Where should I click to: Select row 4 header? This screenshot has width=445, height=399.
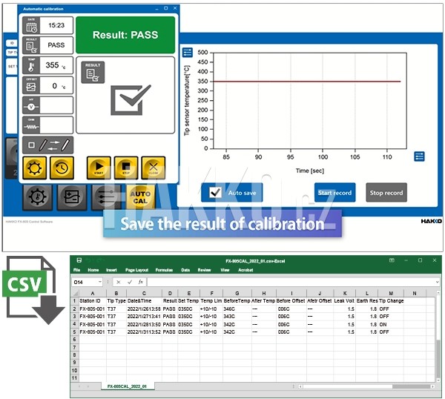pyautogui.click(x=75, y=324)
